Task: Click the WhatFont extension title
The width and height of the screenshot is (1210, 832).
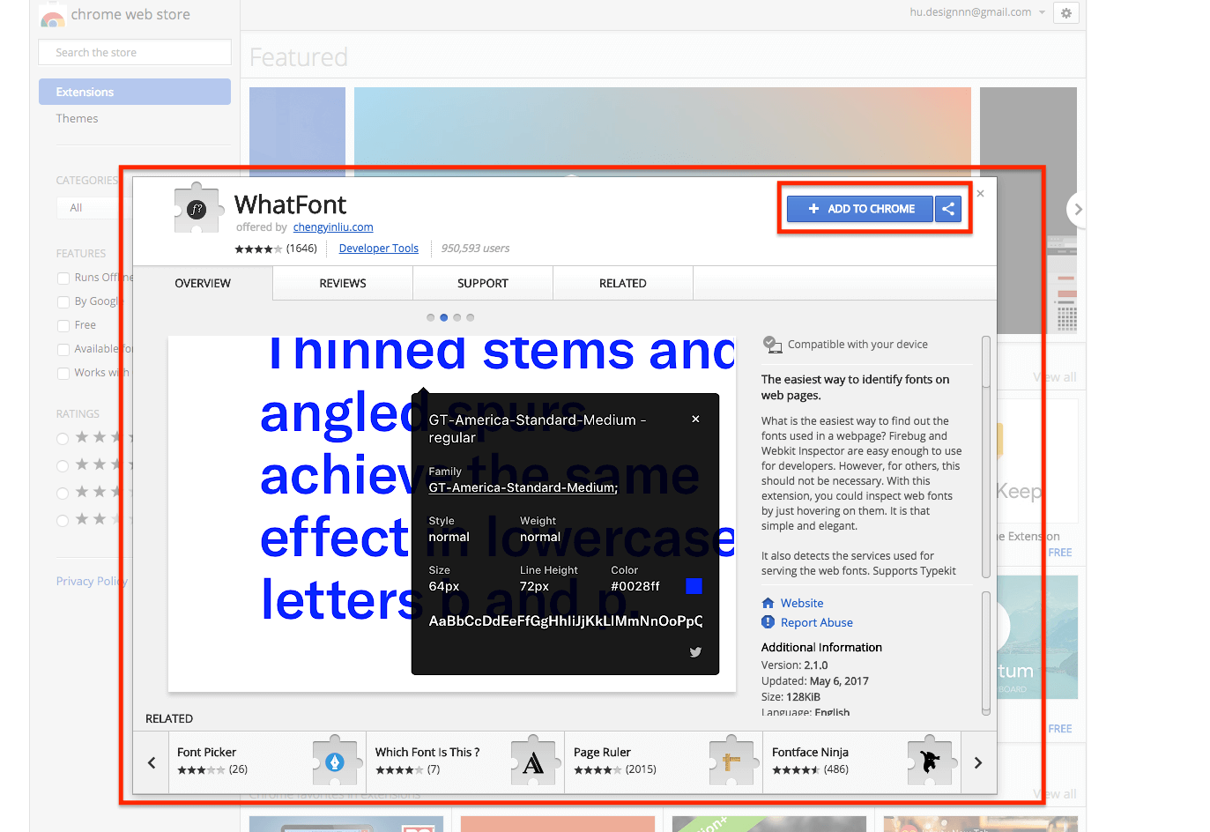Action: point(291,204)
